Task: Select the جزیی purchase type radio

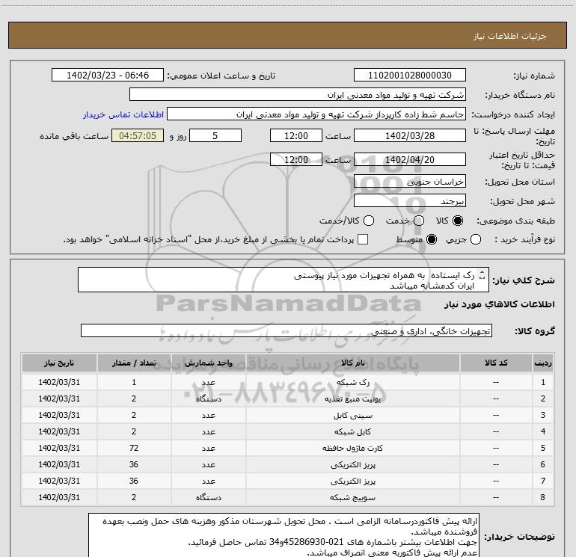Action: click(x=476, y=239)
